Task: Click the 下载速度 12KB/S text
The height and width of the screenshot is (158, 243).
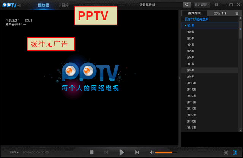Action: 19,20
